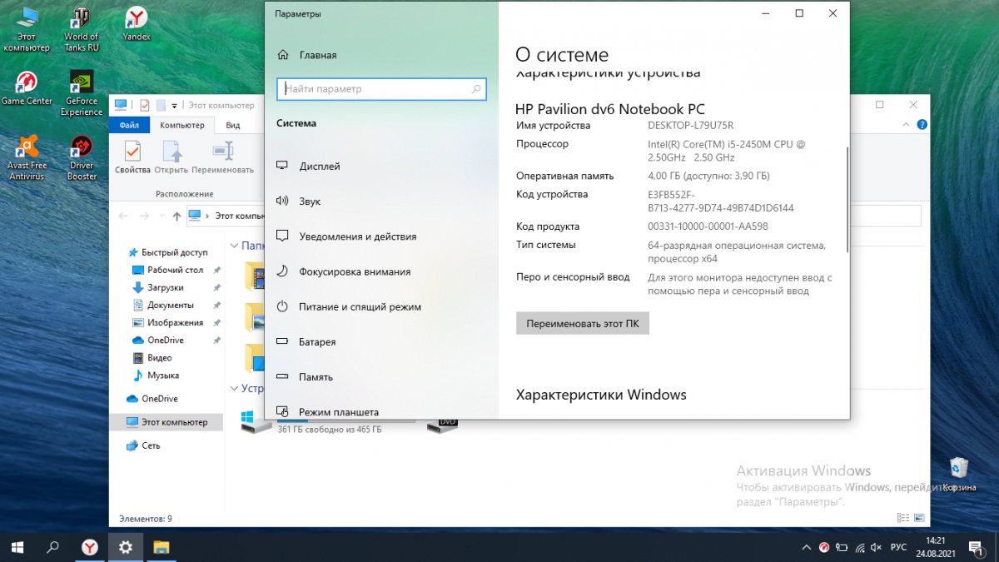999x562 pixels.
Task: Select Сеть in Explorer sidebar
Action: (143, 445)
